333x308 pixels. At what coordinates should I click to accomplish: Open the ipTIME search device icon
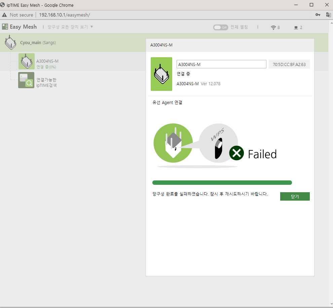coord(26,80)
